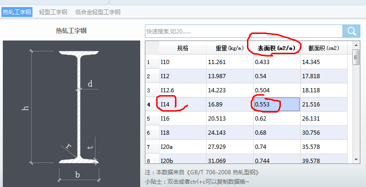Click weight value 27.929

[x=230, y=147]
